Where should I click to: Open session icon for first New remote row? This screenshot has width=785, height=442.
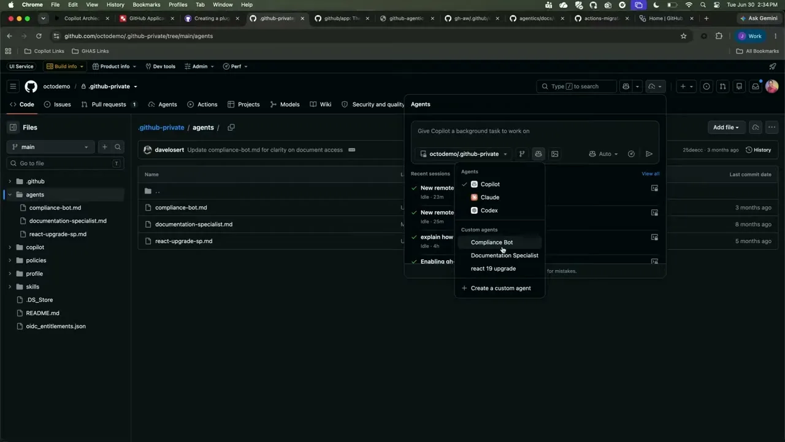[x=654, y=188]
